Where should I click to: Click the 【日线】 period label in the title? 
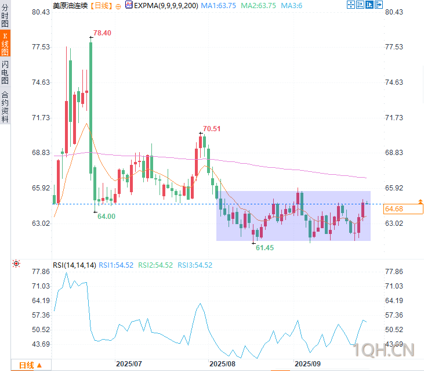[101, 6]
